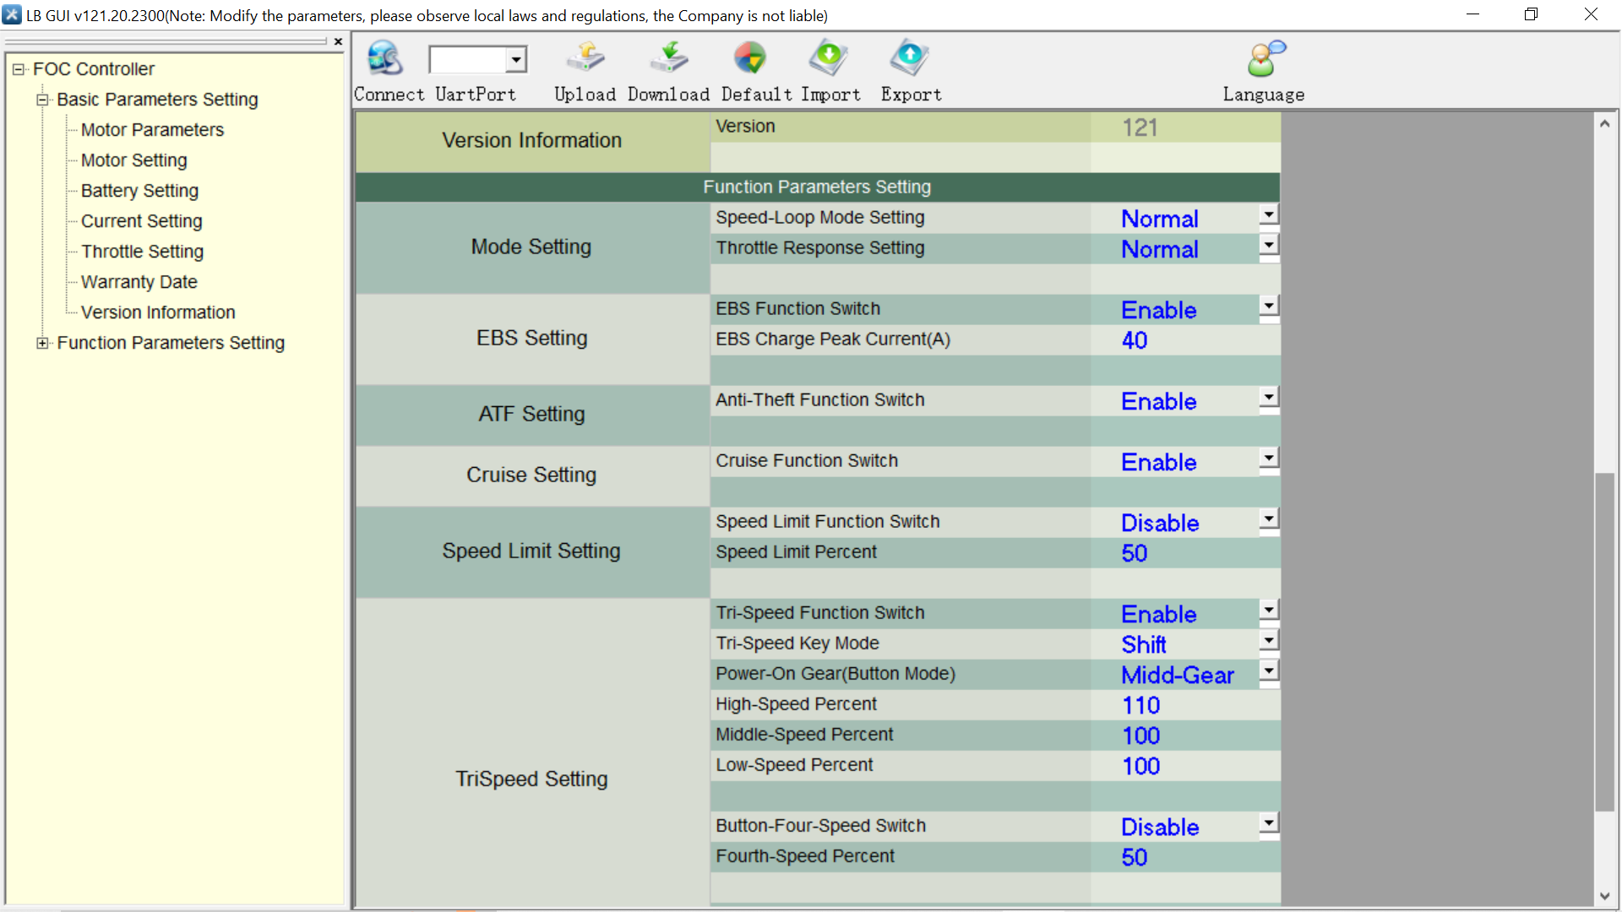The width and height of the screenshot is (1622, 912).
Task: Open the Language selection icon
Action: coord(1264,59)
